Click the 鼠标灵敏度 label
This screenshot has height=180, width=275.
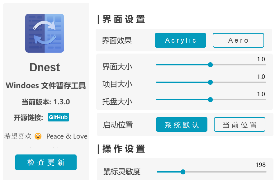122,171
